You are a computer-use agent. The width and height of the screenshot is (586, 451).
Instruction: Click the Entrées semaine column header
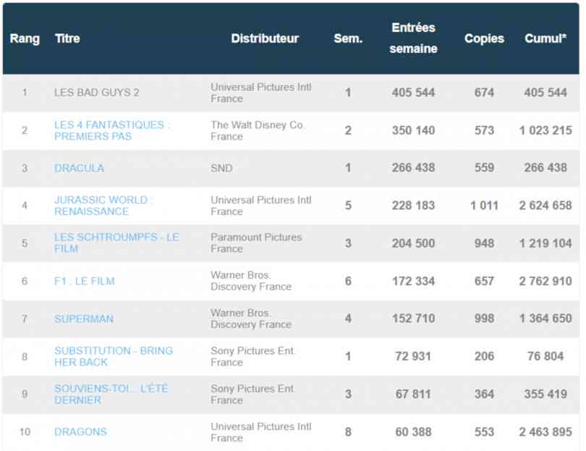(413, 38)
